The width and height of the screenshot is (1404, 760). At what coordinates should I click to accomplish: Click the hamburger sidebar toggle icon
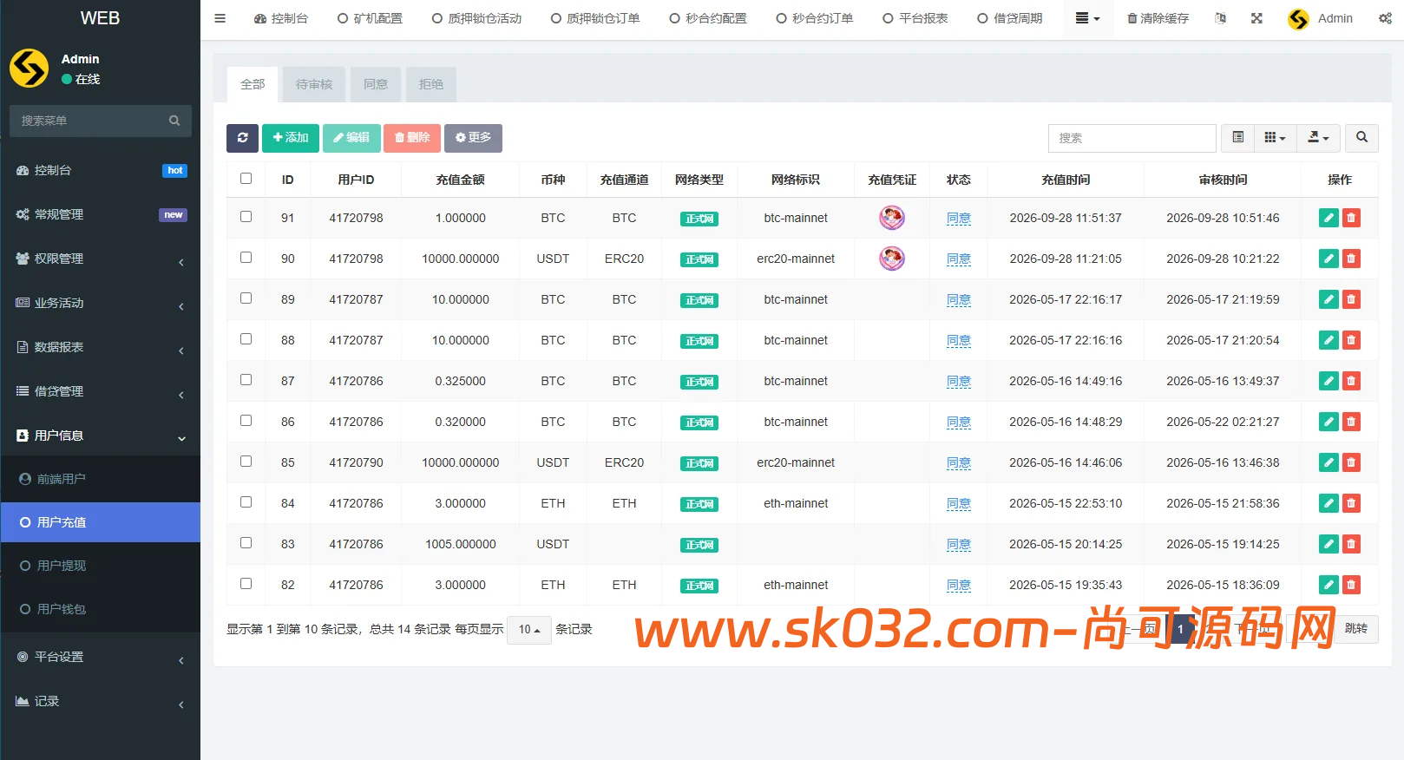tap(220, 18)
